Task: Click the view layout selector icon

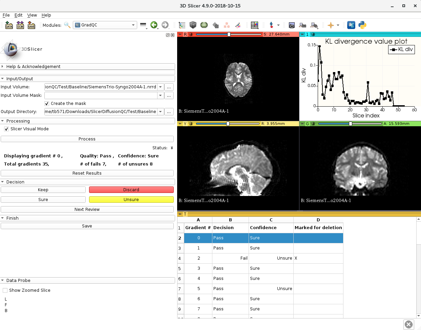Action: [x=255, y=25]
